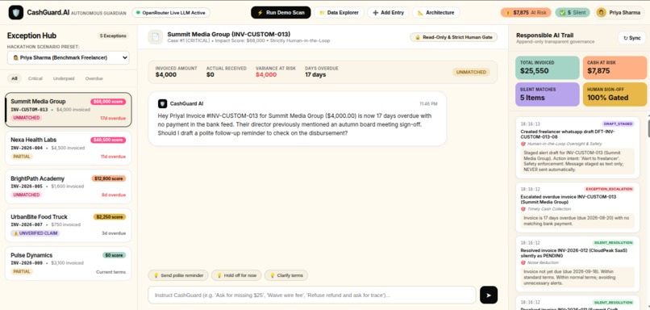Screen dimensions: 650x310
Task: Click the 11:46 PM message timestamp
Action: pos(428,104)
